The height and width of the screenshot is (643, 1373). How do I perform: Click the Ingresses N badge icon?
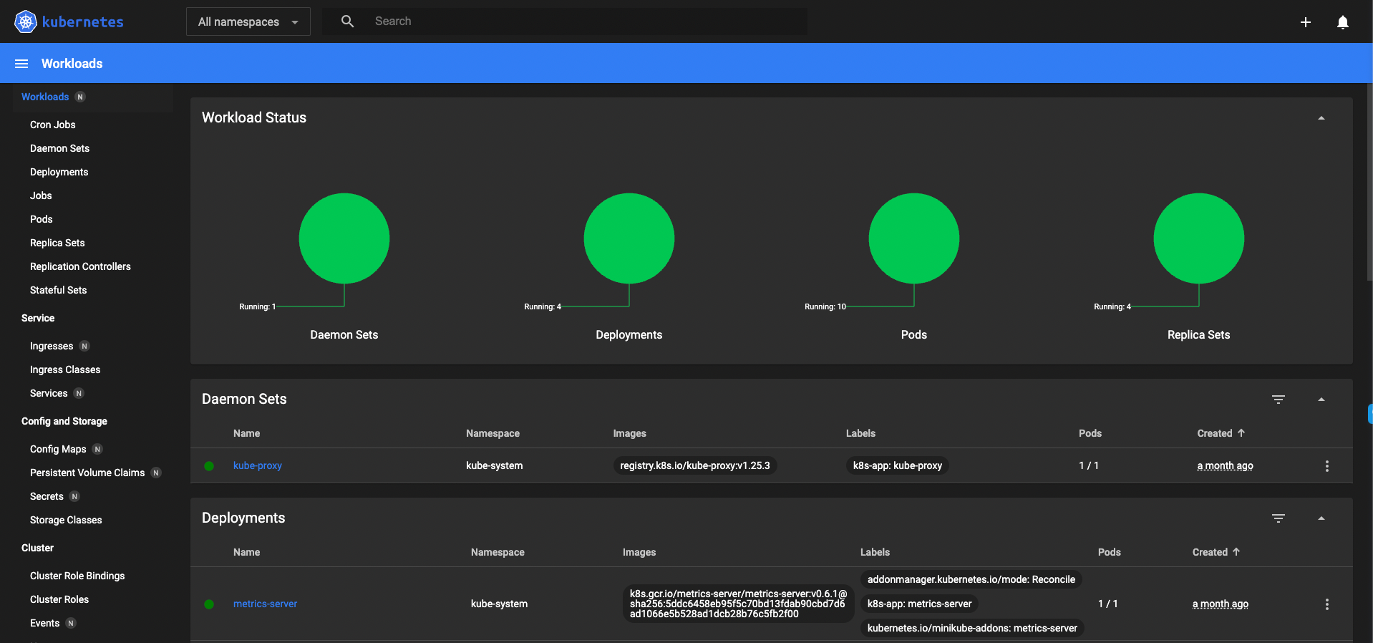pyautogui.click(x=84, y=346)
